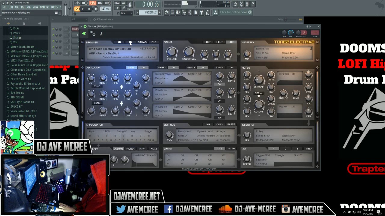Toggle the first oscillator SYNC button
385x216 pixels.
(x=97, y=86)
